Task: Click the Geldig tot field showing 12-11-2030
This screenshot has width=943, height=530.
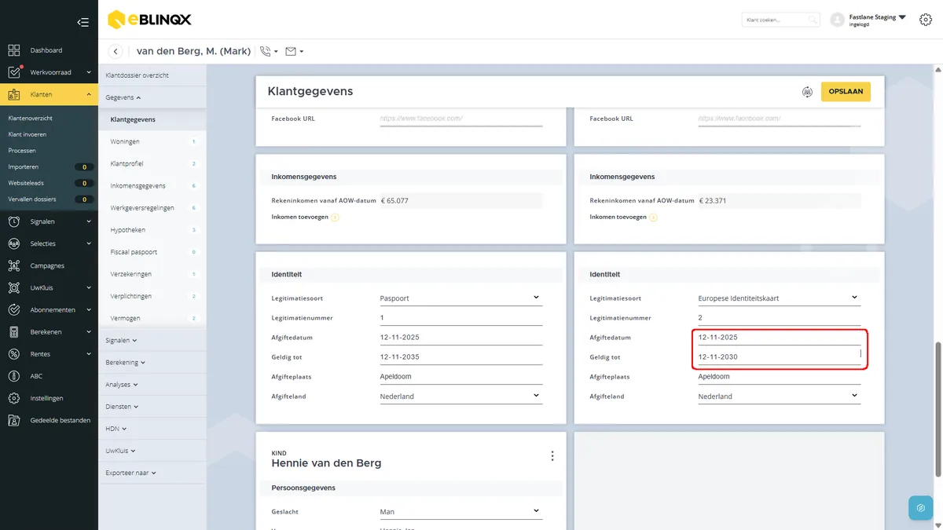Action: click(x=780, y=357)
